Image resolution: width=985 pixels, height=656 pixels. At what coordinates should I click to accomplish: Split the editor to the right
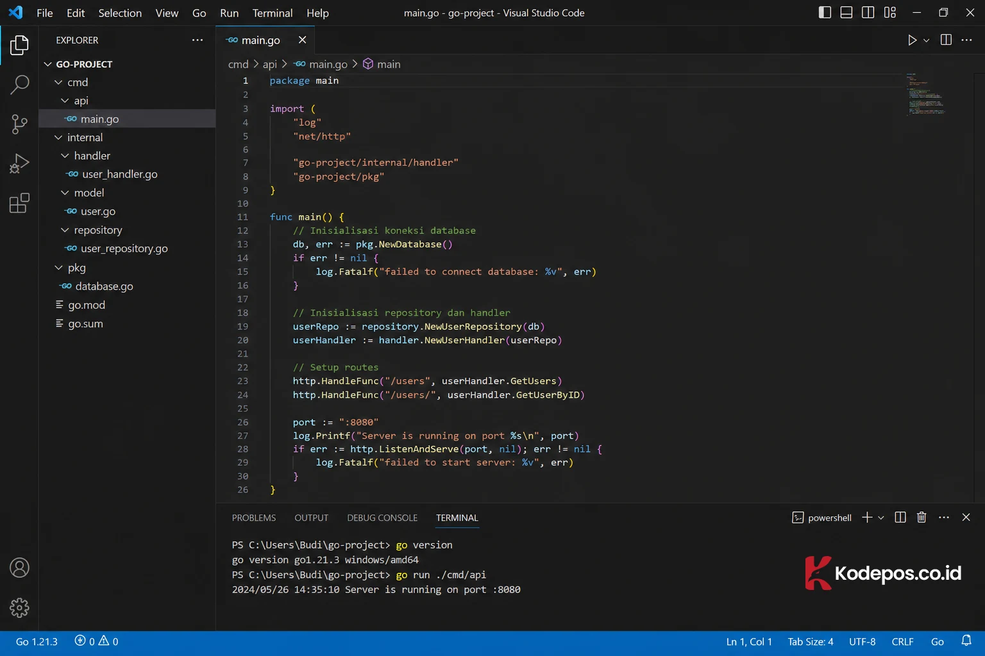point(946,40)
